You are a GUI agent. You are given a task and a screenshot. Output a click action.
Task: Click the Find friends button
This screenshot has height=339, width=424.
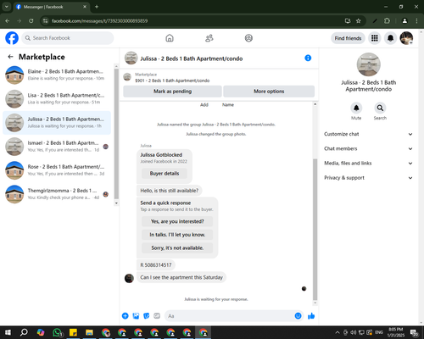point(348,38)
